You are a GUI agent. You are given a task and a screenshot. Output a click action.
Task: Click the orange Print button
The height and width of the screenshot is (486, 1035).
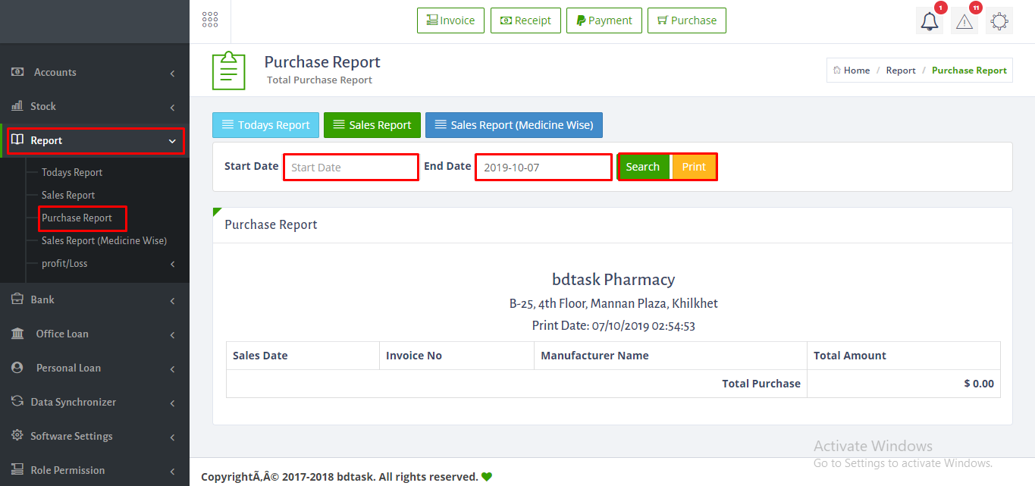tap(694, 167)
